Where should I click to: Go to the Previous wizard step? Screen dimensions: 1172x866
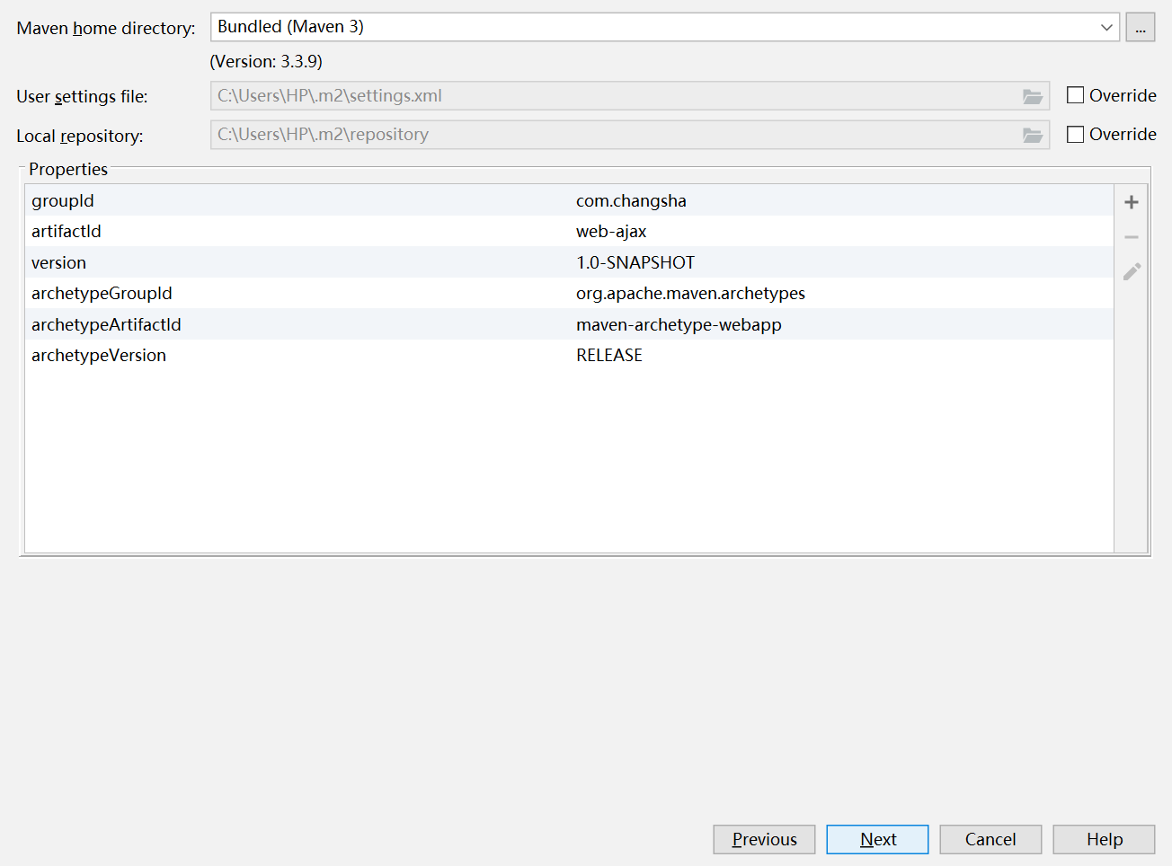pyautogui.click(x=764, y=839)
